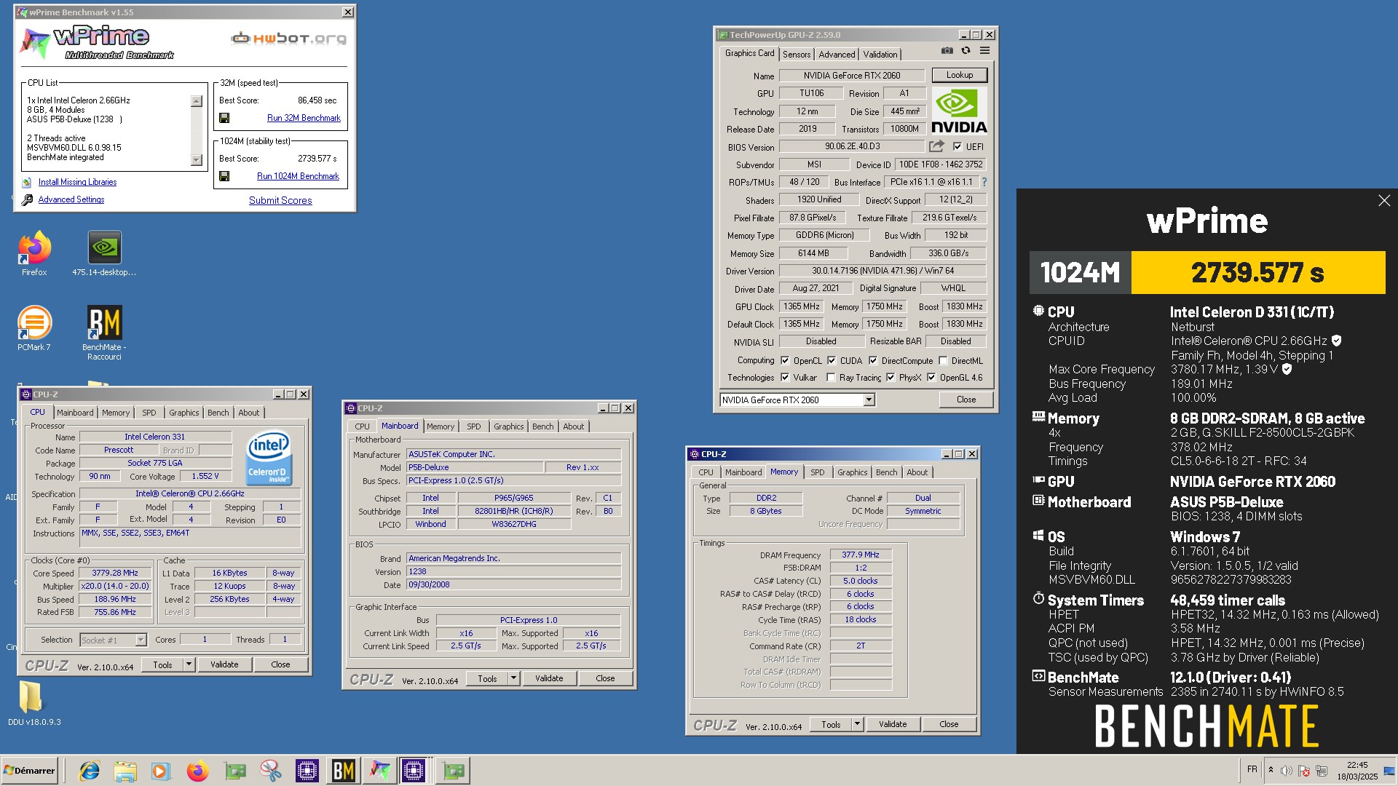1398x786 pixels.
Task: Open the Action Center flag tray icon
Action: [x=1304, y=771]
